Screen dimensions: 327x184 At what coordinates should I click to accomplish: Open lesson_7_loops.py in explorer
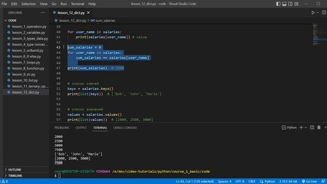[26, 62]
